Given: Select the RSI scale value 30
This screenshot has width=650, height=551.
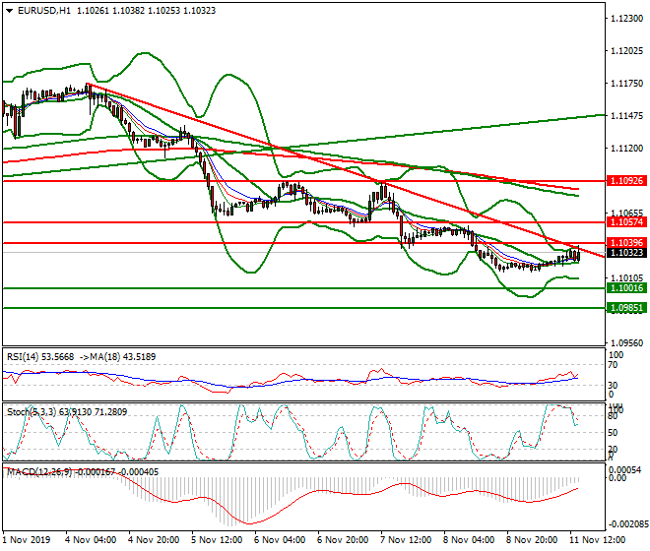Looking at the screenshot, I should pyautogui.click(x=613, y=386).
